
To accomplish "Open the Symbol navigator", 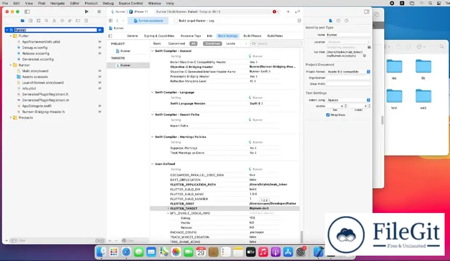I will (x=38, y=20).
